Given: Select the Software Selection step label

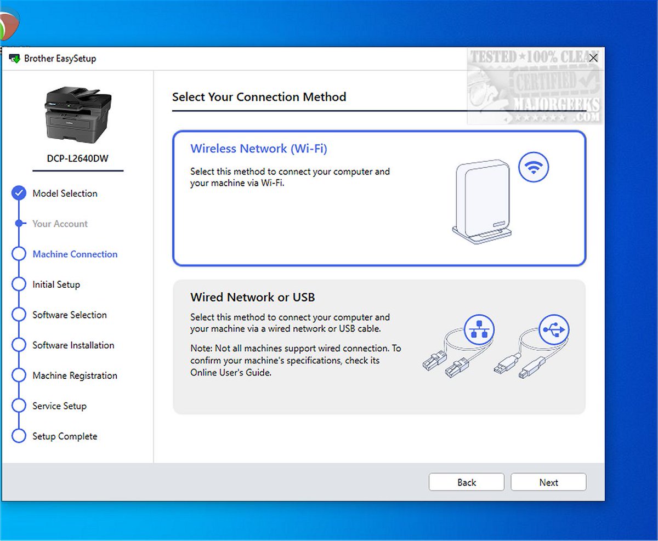Looking at the screenshot, I should [70, 315].
